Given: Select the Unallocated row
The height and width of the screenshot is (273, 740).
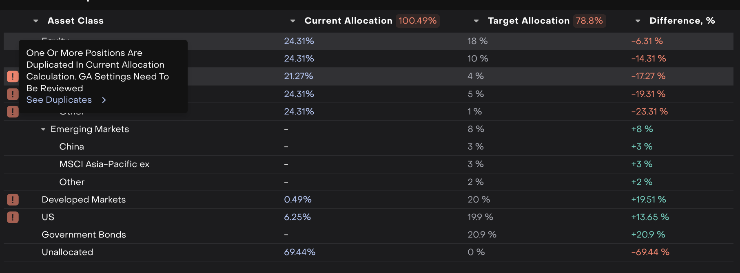Looking at the screenshot, I should [x=67, y=252].
